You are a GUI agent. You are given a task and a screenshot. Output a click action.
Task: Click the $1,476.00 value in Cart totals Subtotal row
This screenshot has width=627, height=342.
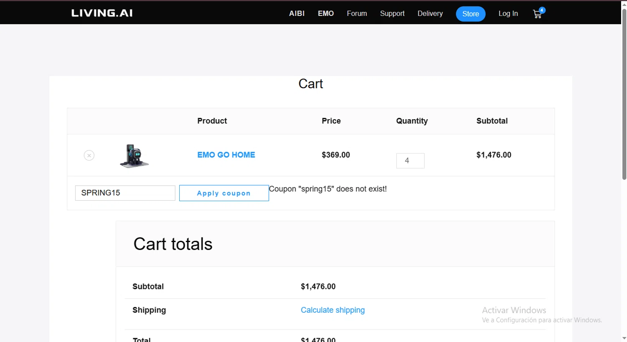318,286
